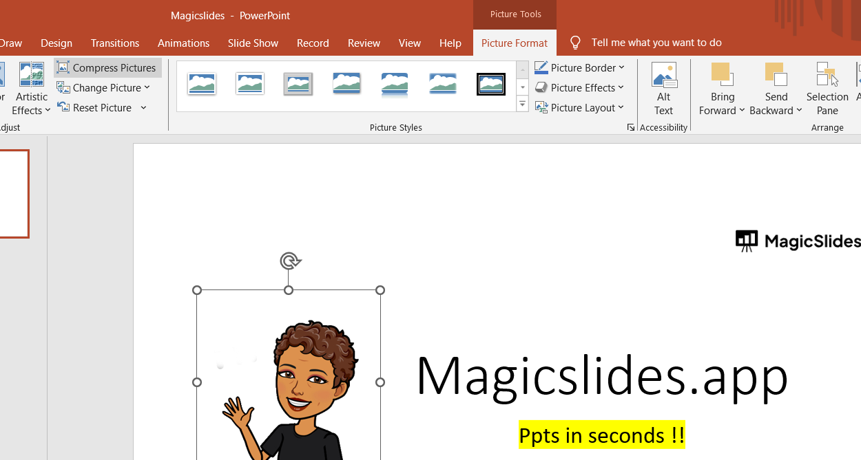Viewport: 861px width, 460px height.
Task: Switch to the Review tab
Action: pyautogui.click(x=364, y=43)
